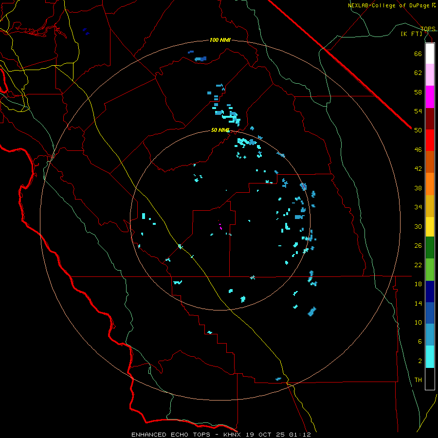Viewport: 438px width, 438px height.
Task: Click the light blue 6-10 legend swatch
Action: pos(430,335)
